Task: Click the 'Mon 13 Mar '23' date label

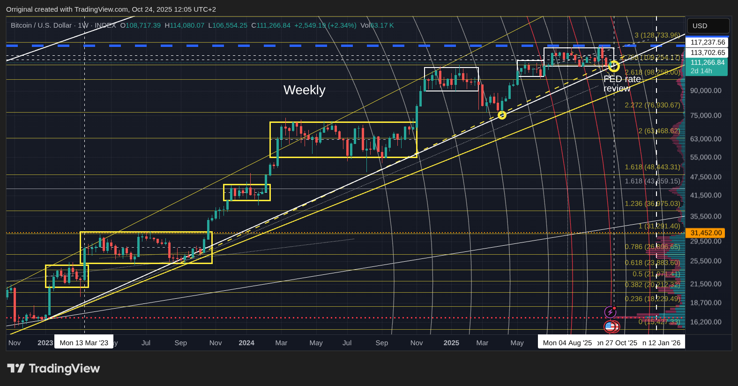Action: click(x=84, y=343)
